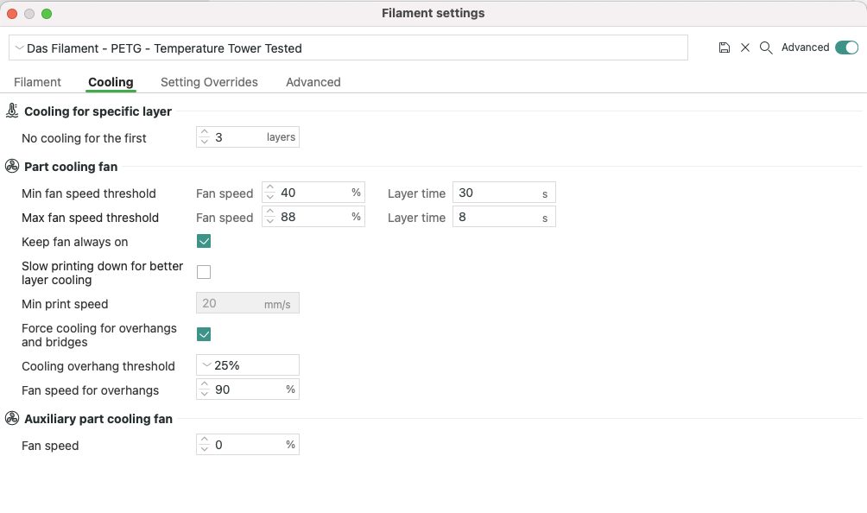Image resolution: width=867 pixels, height=513 pixels.
Task: Uncheck the Keep fan always on checkbox
Action: click(x=204, y=241)
